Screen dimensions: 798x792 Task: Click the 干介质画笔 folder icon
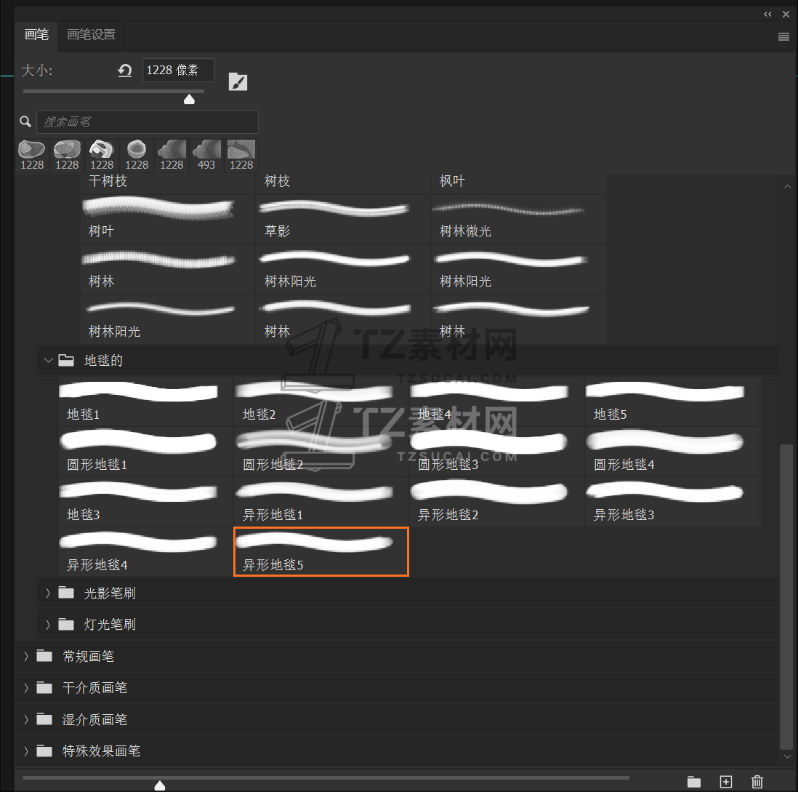[x=44, y=687]
